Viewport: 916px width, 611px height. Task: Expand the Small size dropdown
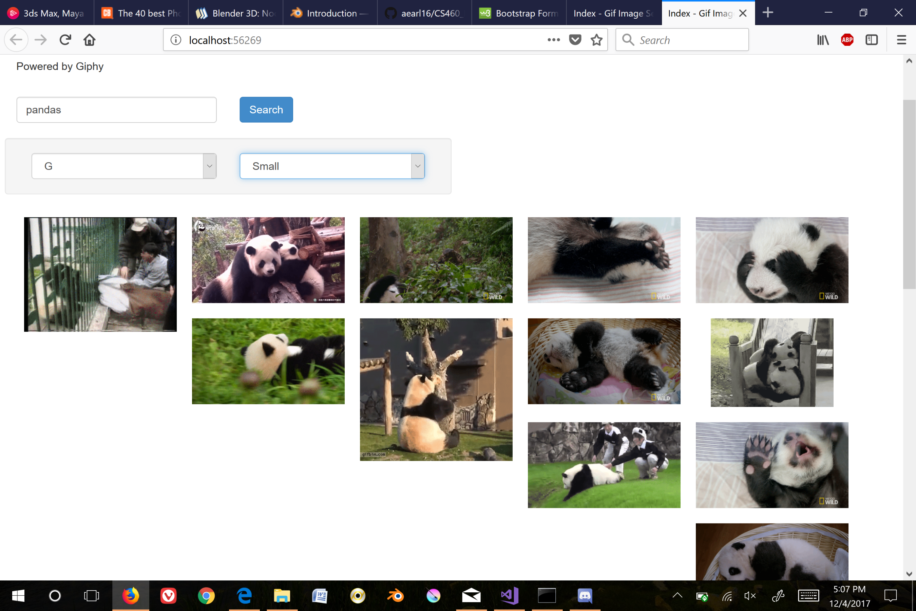pos(332,166)
